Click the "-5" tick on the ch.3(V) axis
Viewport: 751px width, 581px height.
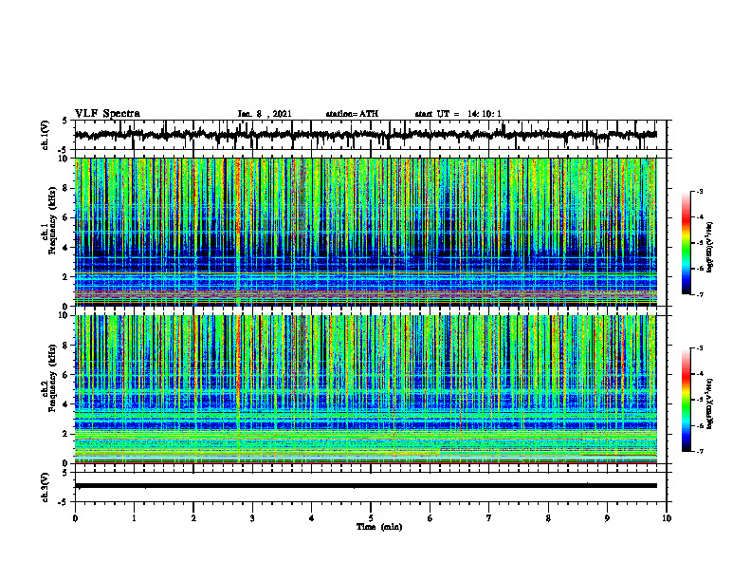(64, 502)
